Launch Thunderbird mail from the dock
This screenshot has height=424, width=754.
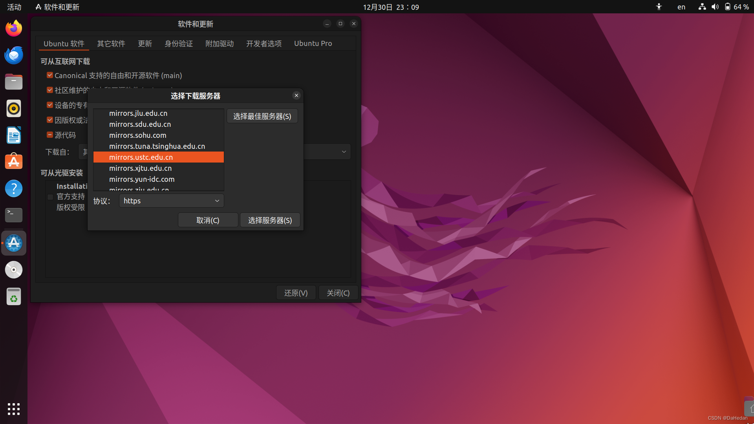click(x=14, y=55)
